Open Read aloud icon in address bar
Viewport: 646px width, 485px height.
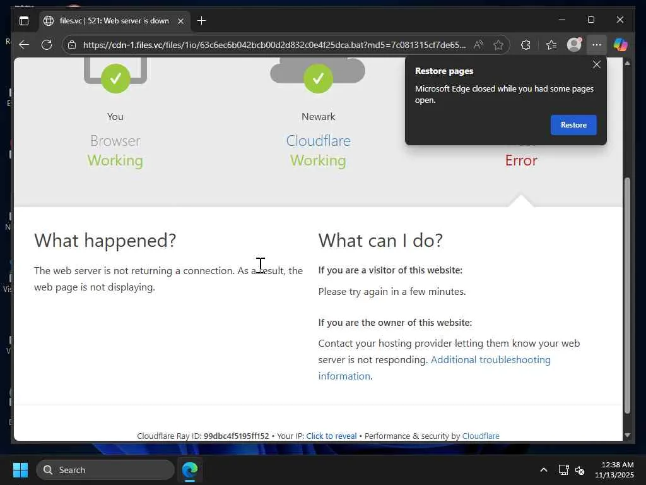tap(478, 45)
